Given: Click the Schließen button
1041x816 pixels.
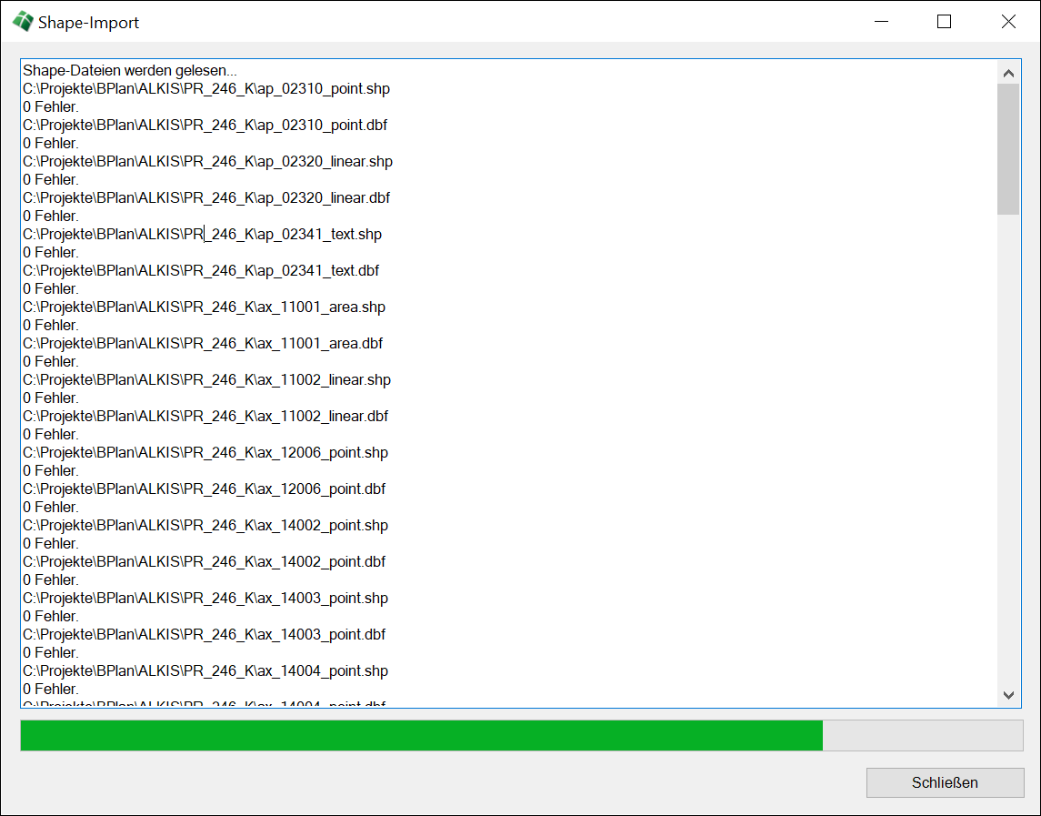Looking at the screenshot, I should [x=945, y=782].
